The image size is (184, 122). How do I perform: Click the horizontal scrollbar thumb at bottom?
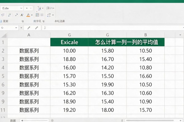(150, 120)
